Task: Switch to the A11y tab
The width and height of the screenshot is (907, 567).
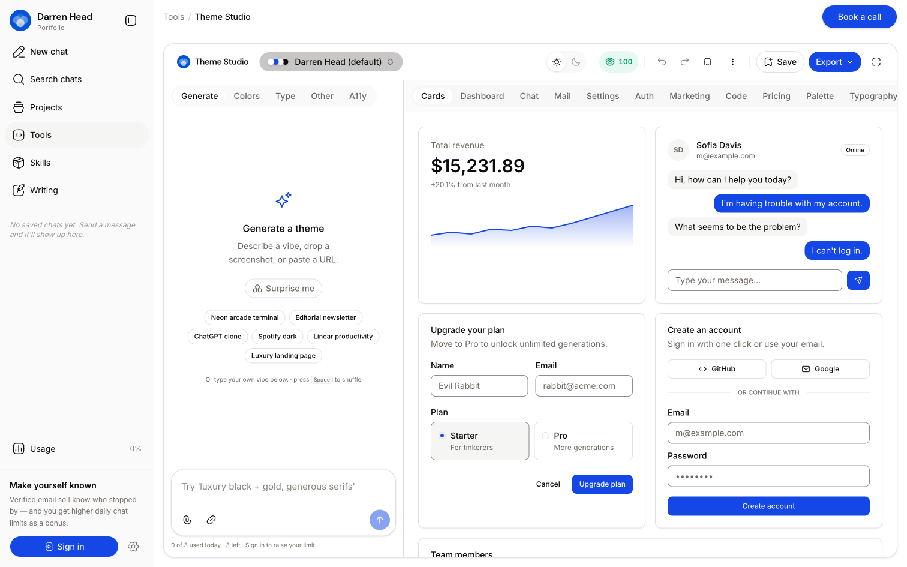Action: (358, 96)
